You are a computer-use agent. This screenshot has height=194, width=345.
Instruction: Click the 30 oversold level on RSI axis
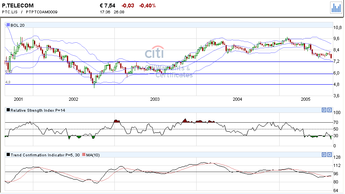coord(336,136)
